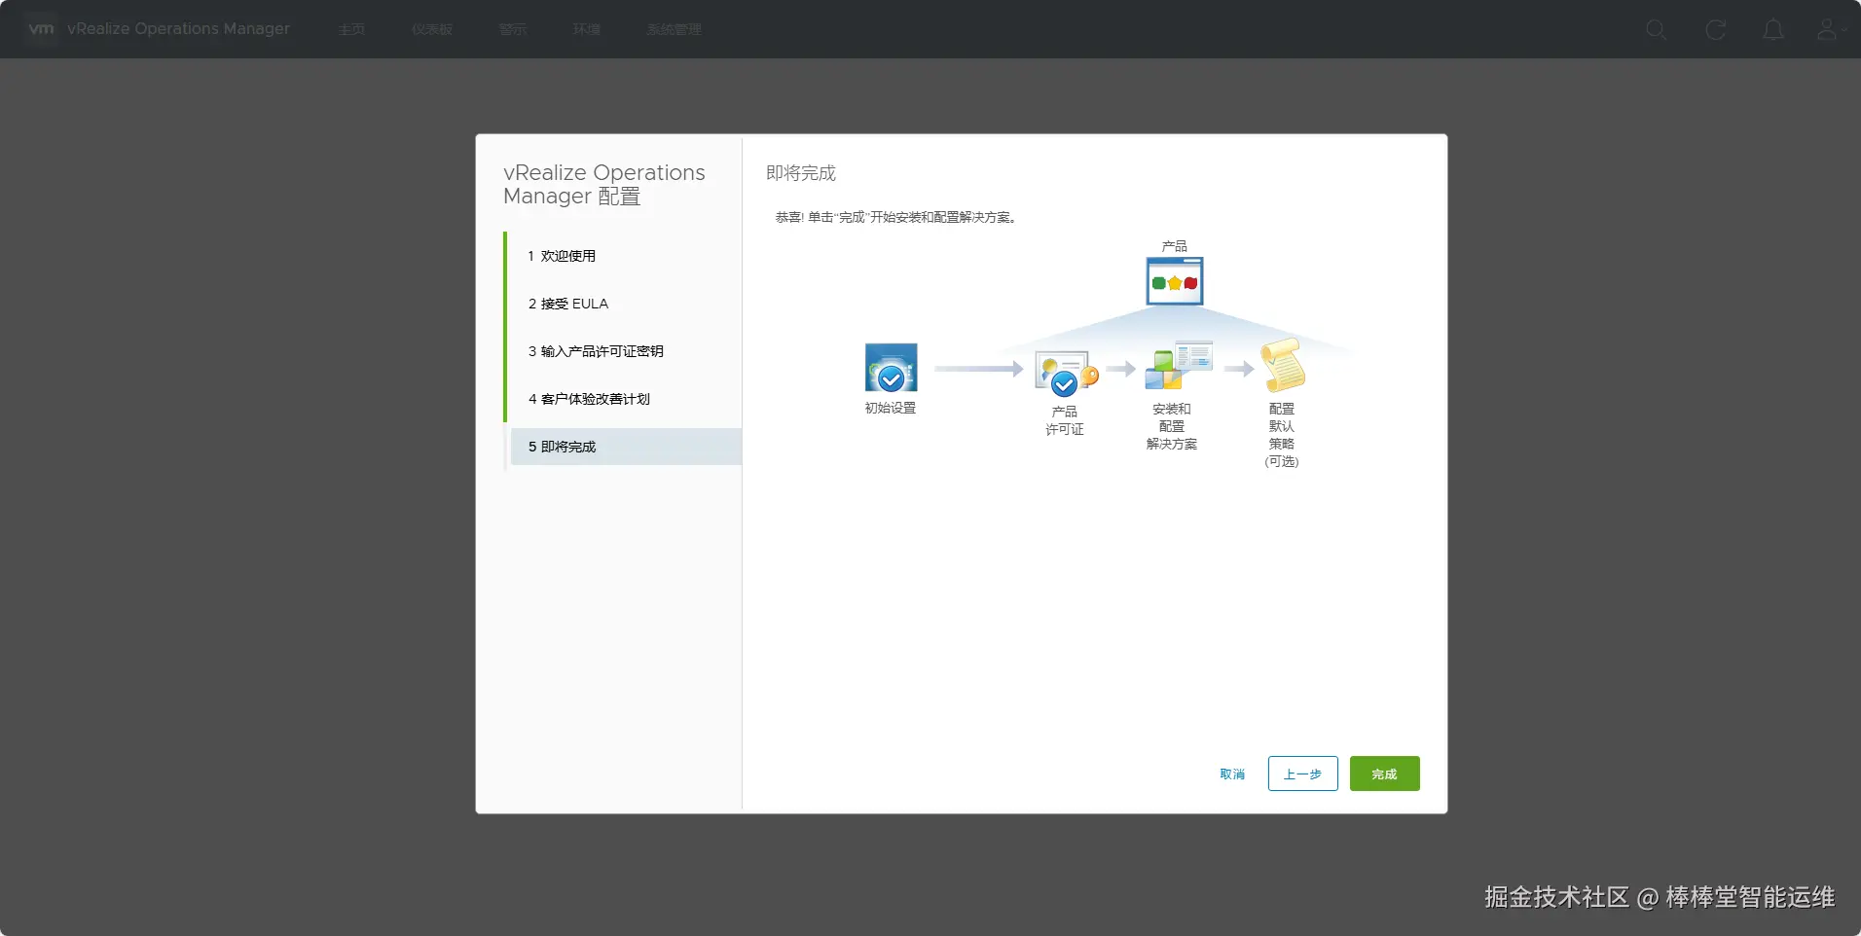
Task: Open the 环境 menu in the header
Action: 586,29
